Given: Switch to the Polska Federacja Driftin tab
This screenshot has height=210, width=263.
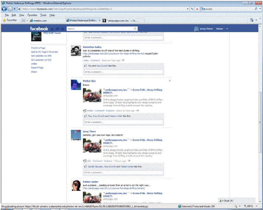Looking at the screenshot, I should point(82,21).
